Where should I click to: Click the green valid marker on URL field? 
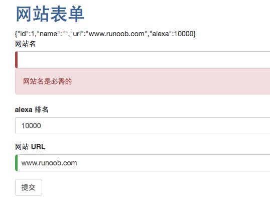[x=17, y=163]
